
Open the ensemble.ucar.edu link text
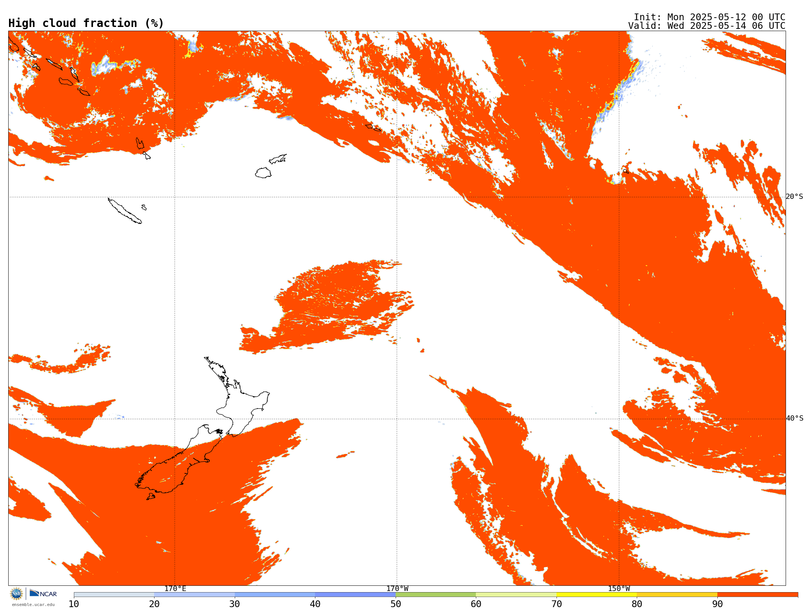tap(33, 605)
